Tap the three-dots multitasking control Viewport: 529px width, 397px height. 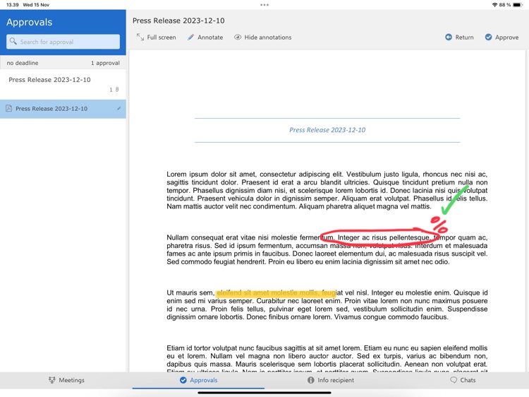click(264, 5)
